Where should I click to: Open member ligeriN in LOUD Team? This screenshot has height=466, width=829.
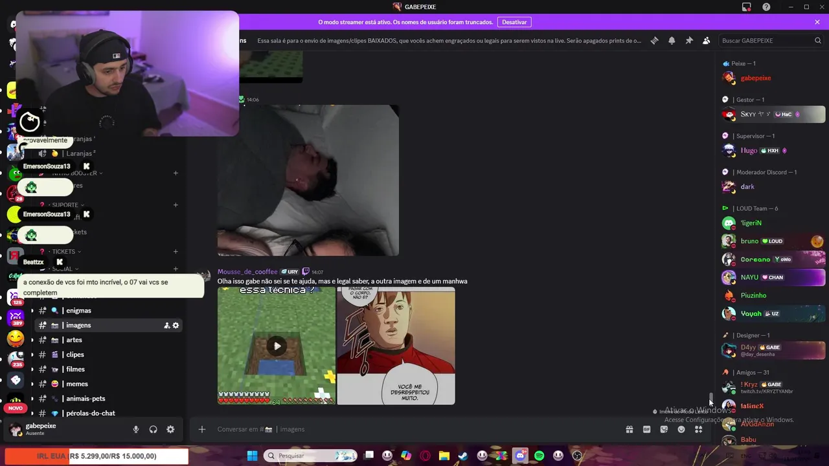(773, 223)
